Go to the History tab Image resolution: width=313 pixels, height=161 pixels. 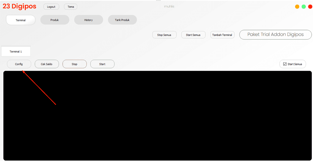(x=89, y=20)
